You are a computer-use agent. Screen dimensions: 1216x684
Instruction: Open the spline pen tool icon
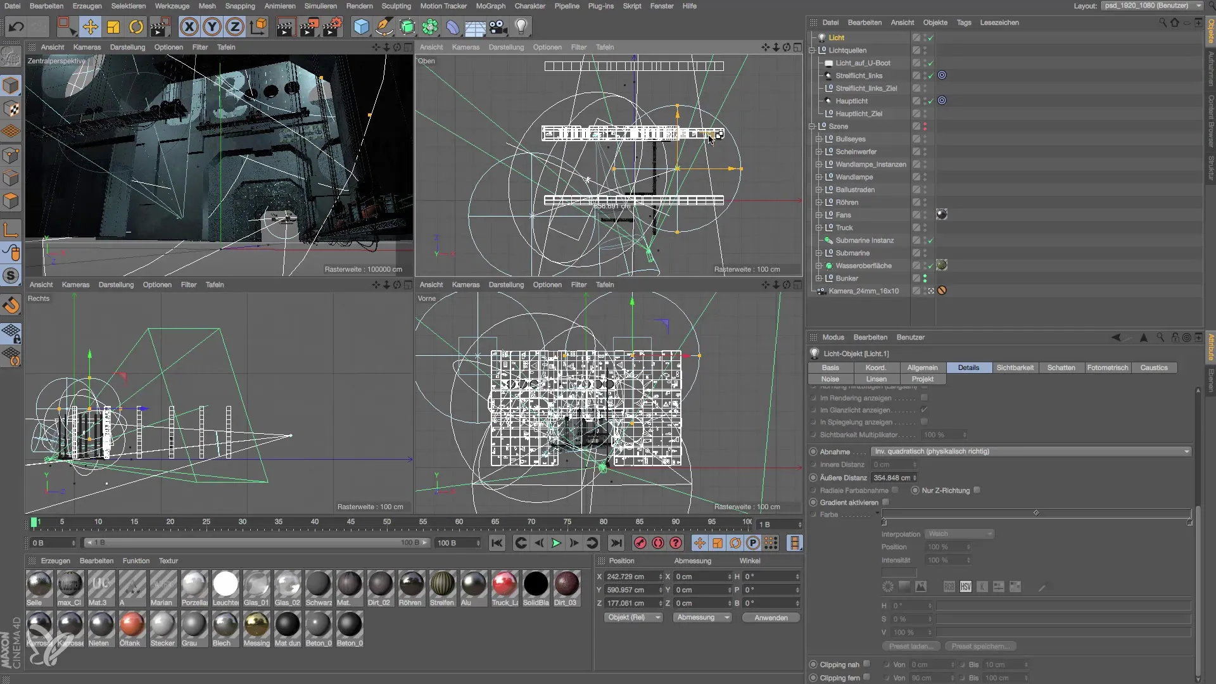click(384, 27)
